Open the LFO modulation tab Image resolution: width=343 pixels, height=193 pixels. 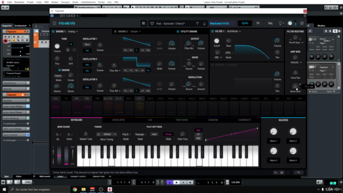[x=150, y=120]
